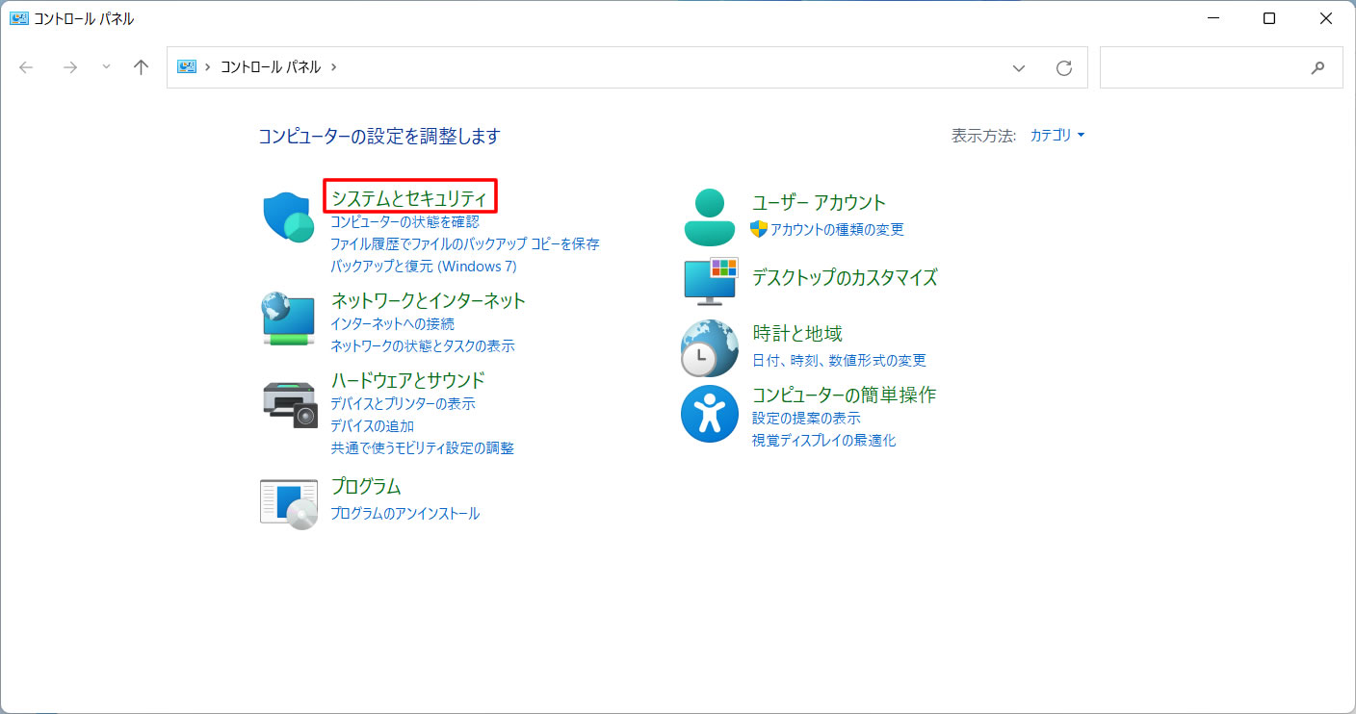Click 設定の提案の表示 link
The width and height of the screenshot is (1356, 714).
click(806, 419)
